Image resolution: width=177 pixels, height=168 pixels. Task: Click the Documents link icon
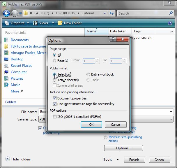coord(6,40)
